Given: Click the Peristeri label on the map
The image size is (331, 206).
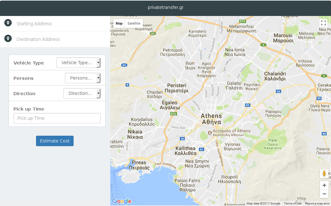Looking at the screenshot, I should pos(177,88).
